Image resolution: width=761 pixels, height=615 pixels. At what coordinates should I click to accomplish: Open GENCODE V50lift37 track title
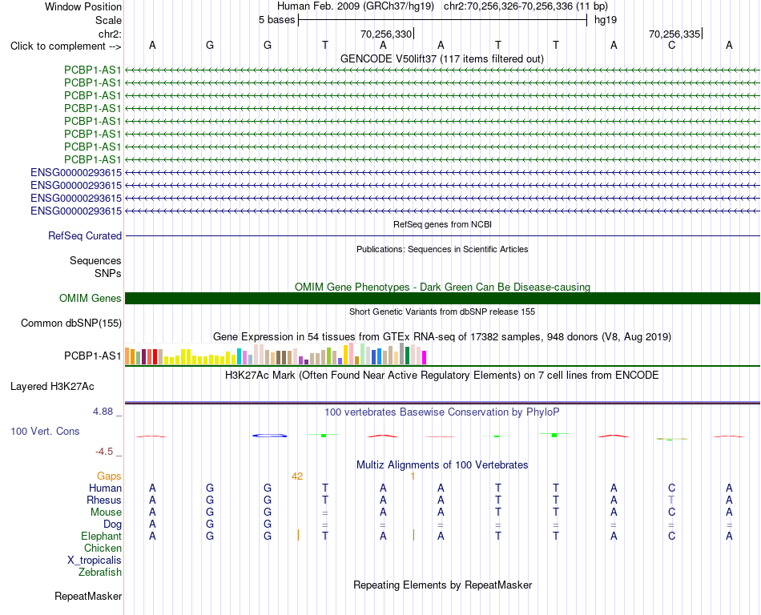coord(441,58)
